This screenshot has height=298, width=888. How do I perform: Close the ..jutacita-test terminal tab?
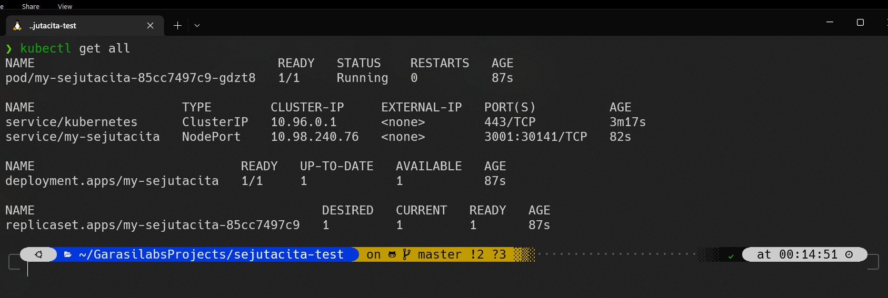[150, 25]
